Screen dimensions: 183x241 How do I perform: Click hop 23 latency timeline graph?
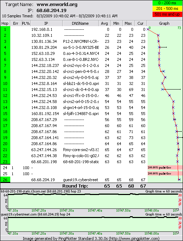pos(93,201)
